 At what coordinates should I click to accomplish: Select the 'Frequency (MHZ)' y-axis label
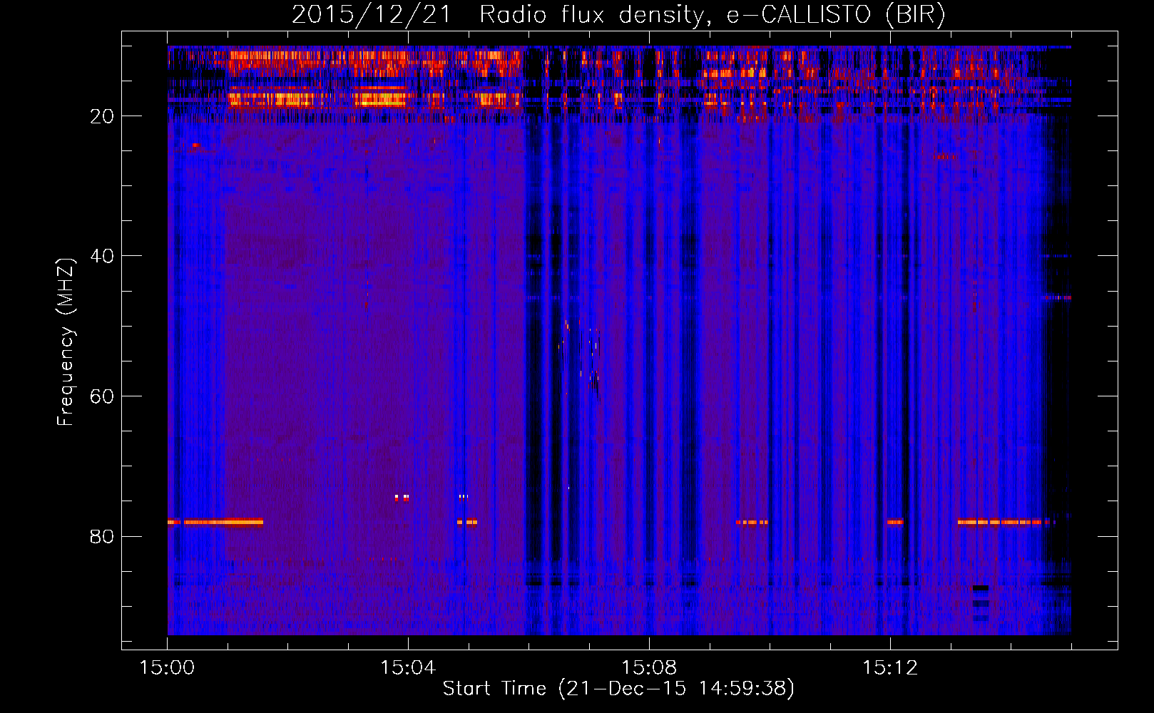point(65,342)
